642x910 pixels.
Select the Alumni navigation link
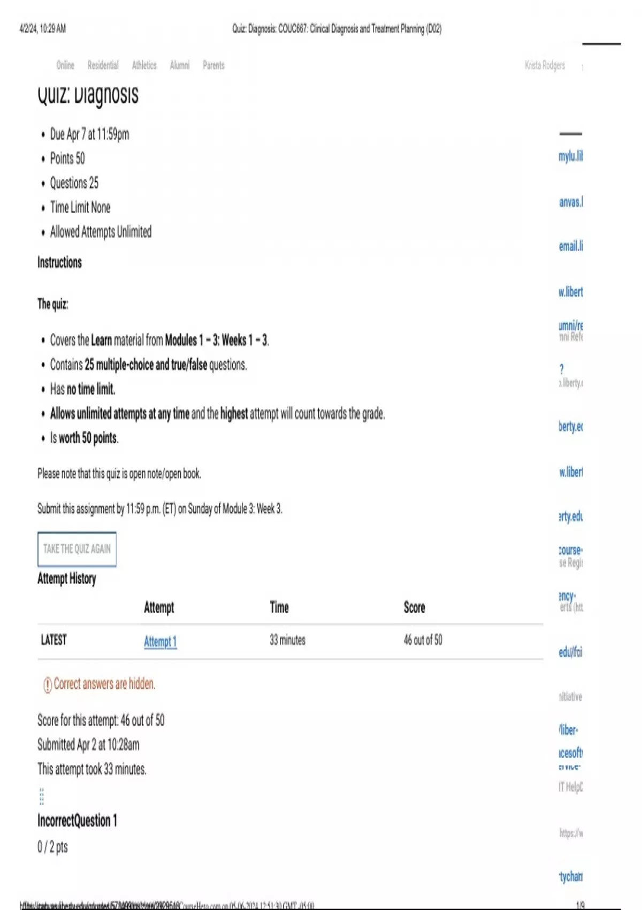pyautogui.click(x=179, y=65)
